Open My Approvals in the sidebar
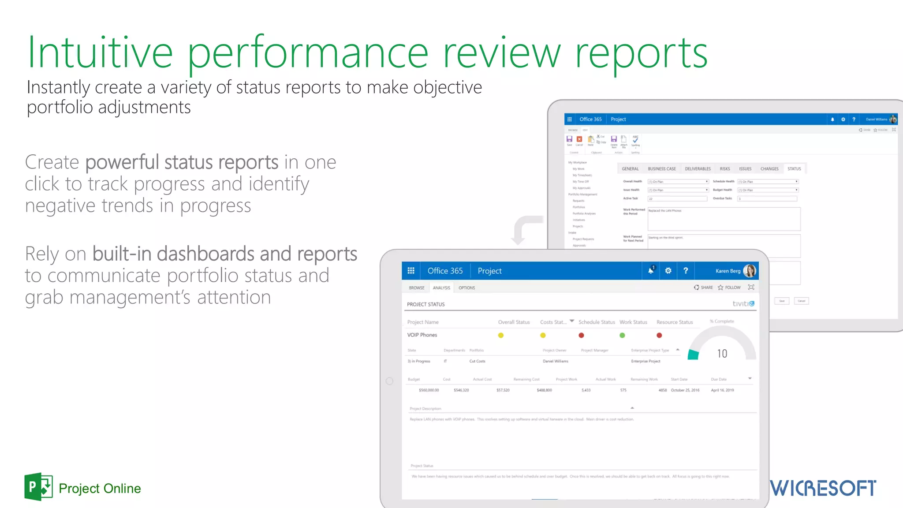The image size is (903, 508). pos(582,188)
